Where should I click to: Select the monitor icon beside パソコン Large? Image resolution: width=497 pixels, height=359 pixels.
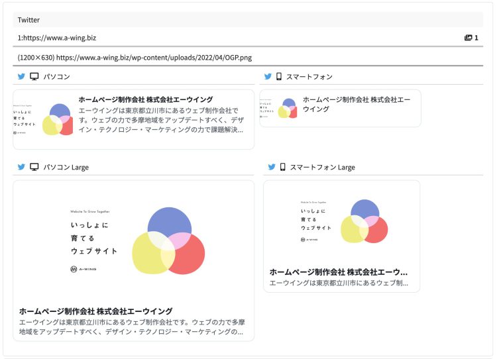34,167
